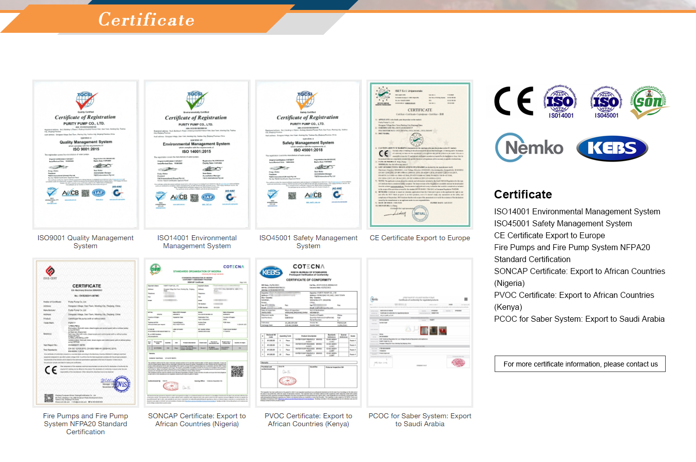This screenshot has height=462, width=696.
Task: Click the bold Certificate heading in the right text column
Action: tap(523, 194)
